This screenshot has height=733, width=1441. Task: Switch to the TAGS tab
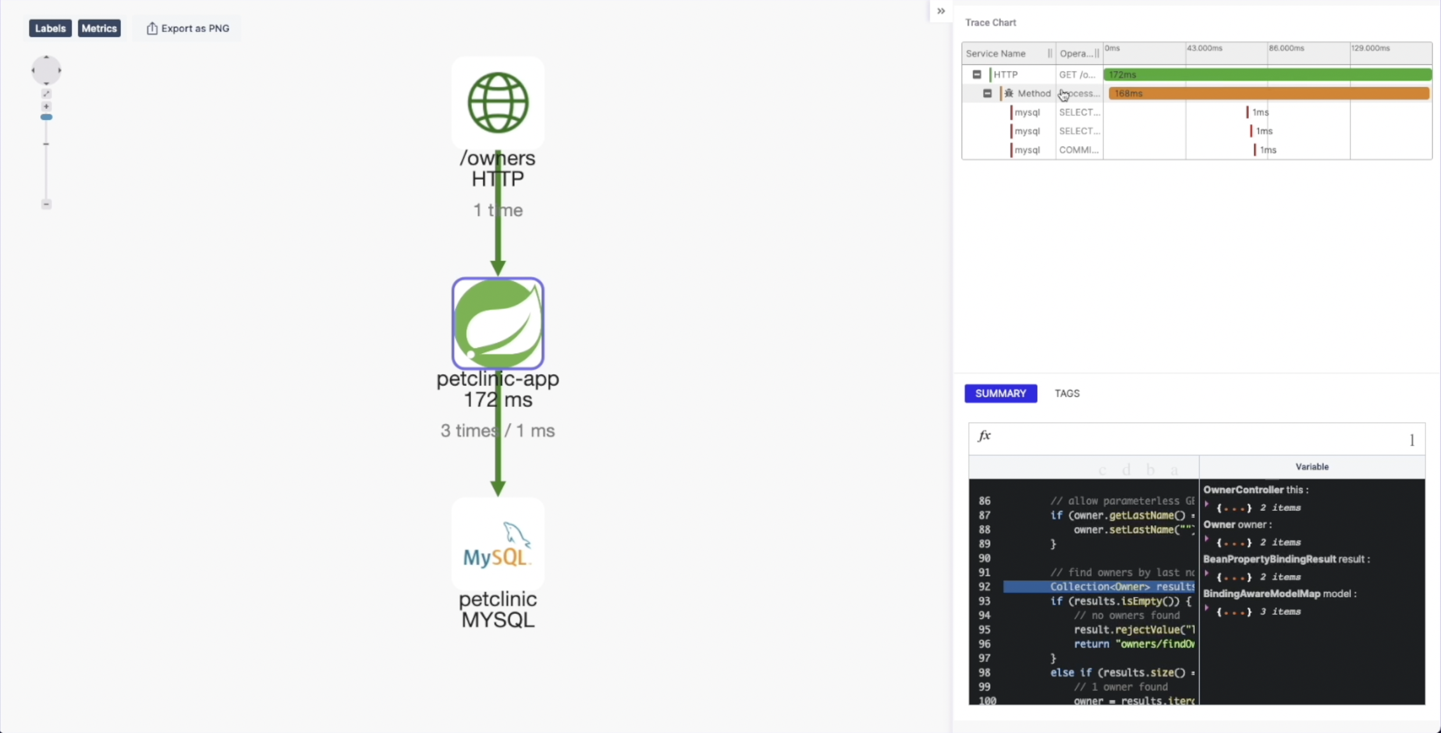(1067, 393)
